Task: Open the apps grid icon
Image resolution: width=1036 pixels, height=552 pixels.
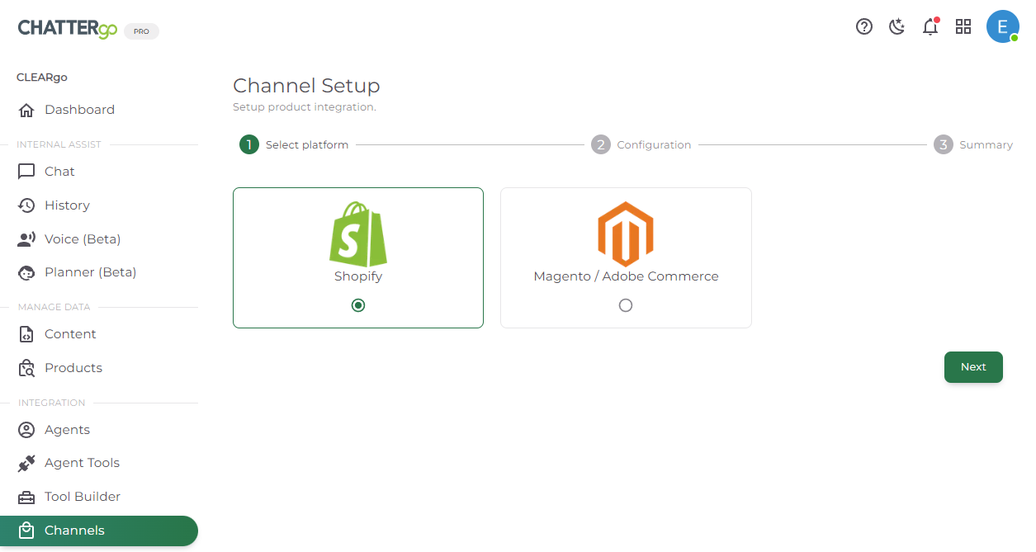Action: [x=963, y=26]
